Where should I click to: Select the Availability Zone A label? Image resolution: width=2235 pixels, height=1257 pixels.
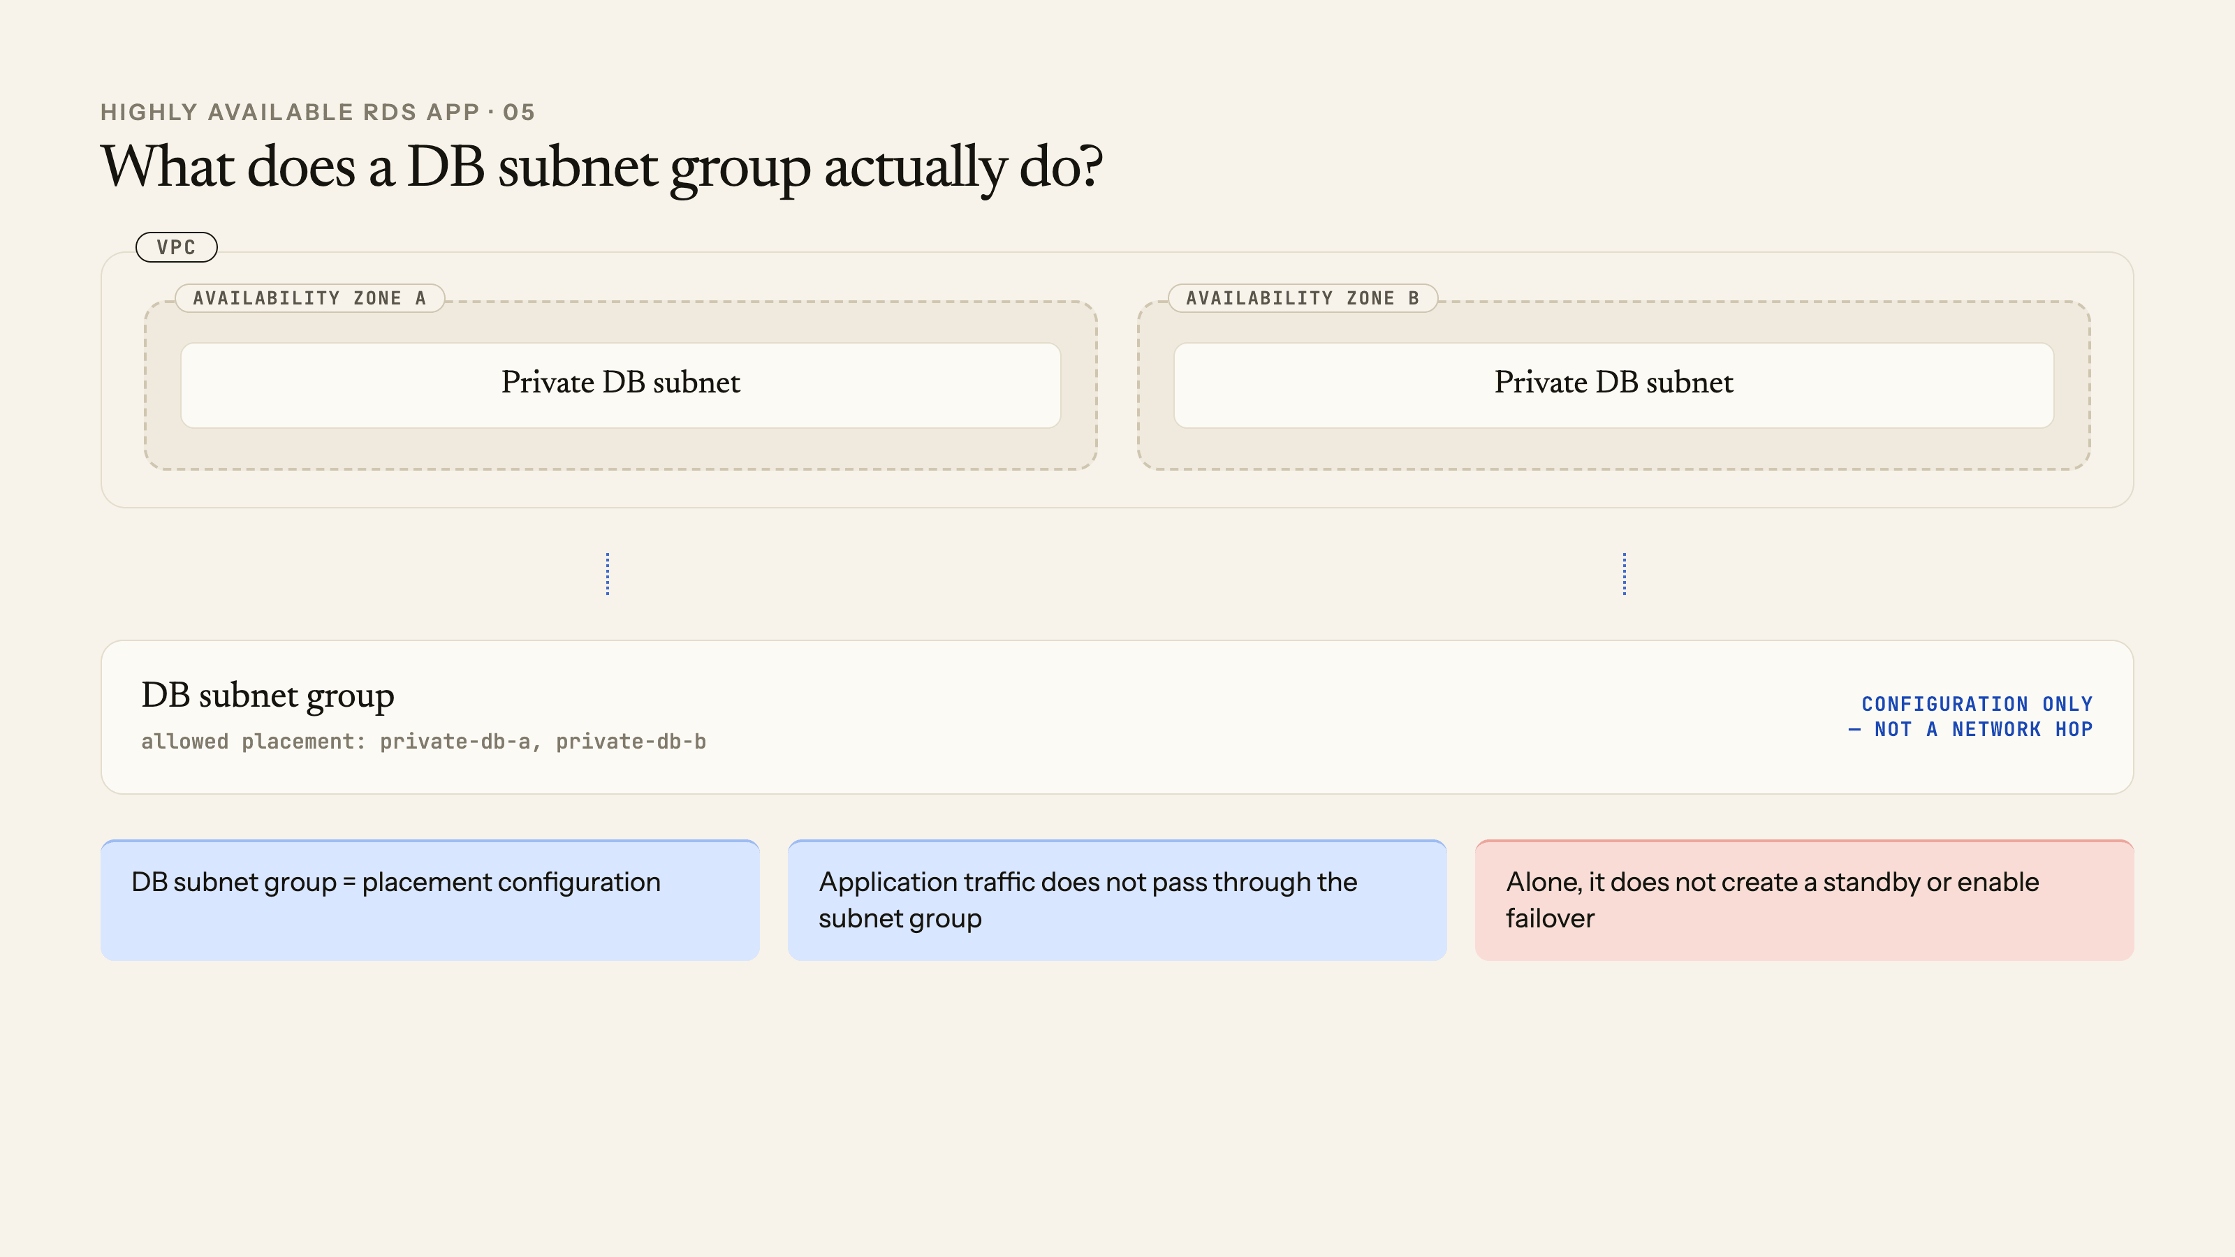tap(309, 298)
